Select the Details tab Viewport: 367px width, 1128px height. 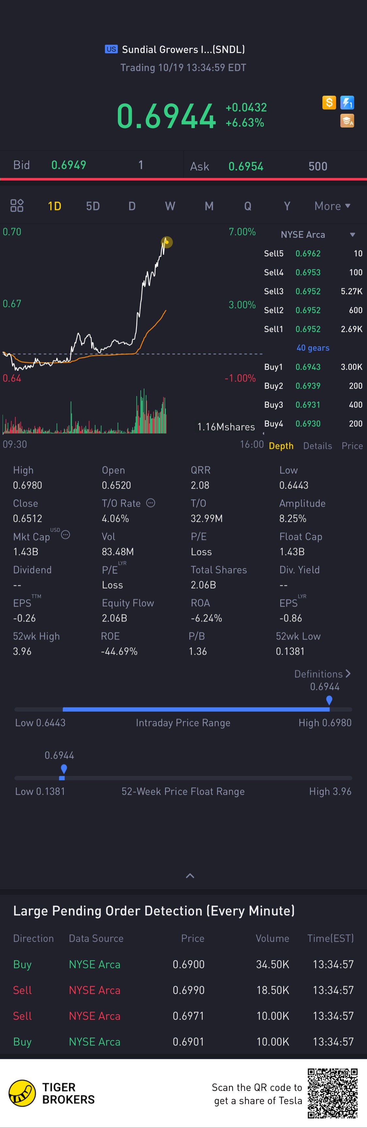318,446
